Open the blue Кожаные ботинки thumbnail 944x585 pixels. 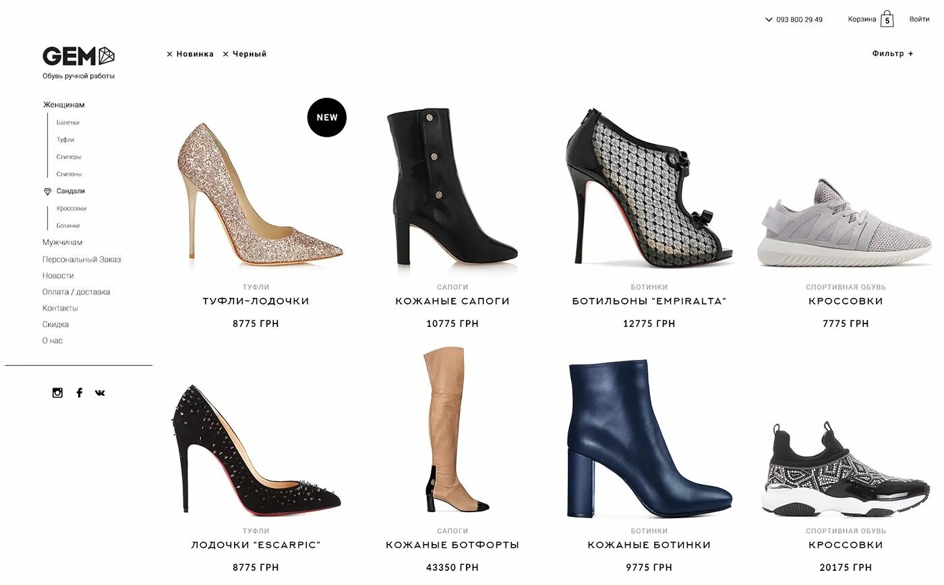(649, 438)
